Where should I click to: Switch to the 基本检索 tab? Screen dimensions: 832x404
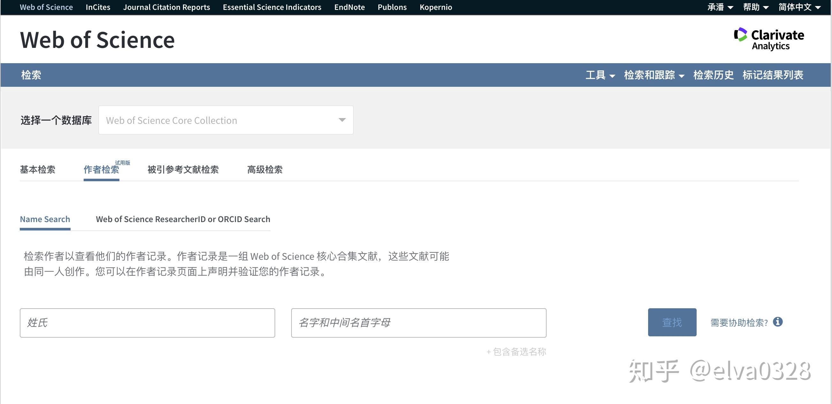click(x=38, y=169)
